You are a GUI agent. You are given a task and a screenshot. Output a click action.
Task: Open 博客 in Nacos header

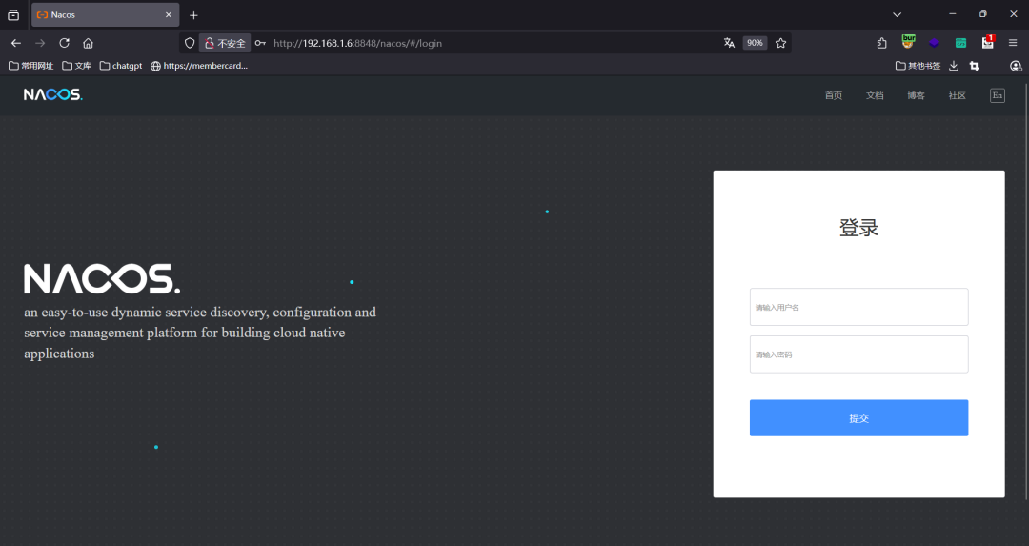pos(917,96)
